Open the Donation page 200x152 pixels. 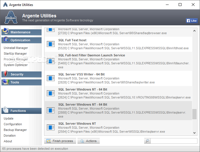pos(10,135)
